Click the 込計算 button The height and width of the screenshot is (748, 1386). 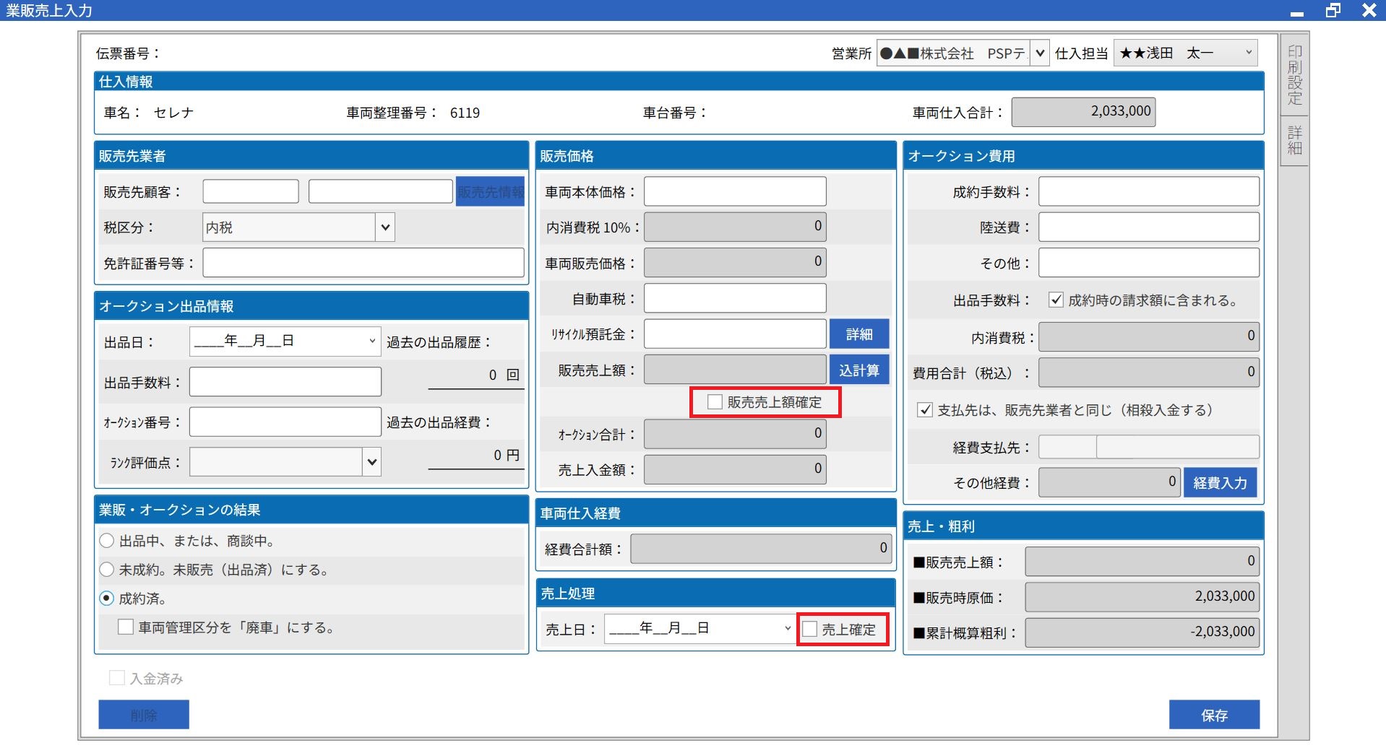[858, 370]
